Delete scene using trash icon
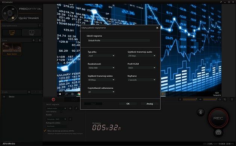The width and height of the screenshot is (236, 146). [40, 40]
